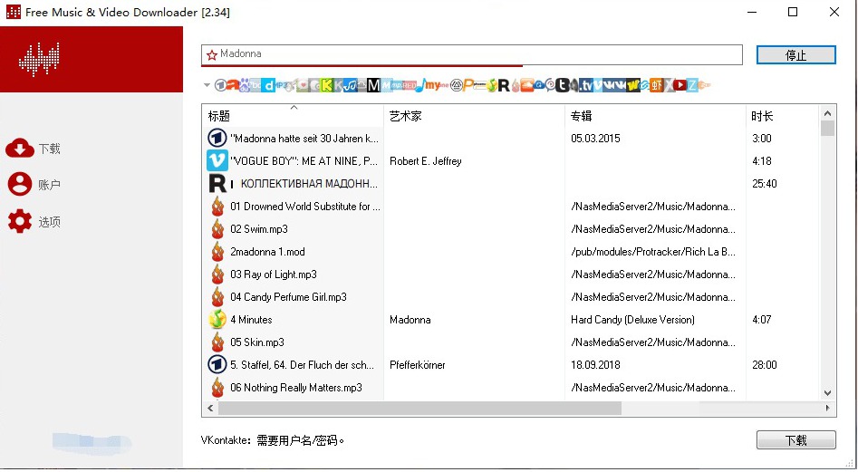Select '06 Nothing Really Matters.mp3' row
Image resolution: width=858 pixels, height=472 pixels.
pos(511,388)
